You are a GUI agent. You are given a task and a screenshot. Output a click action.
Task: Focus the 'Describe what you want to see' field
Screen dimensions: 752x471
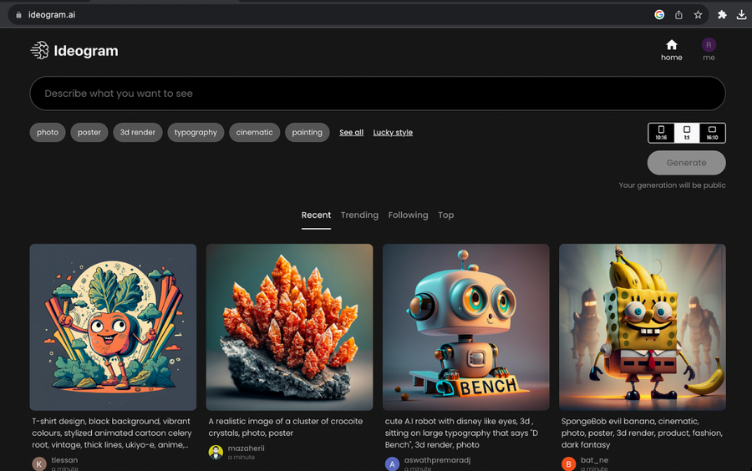pos(378,94)
